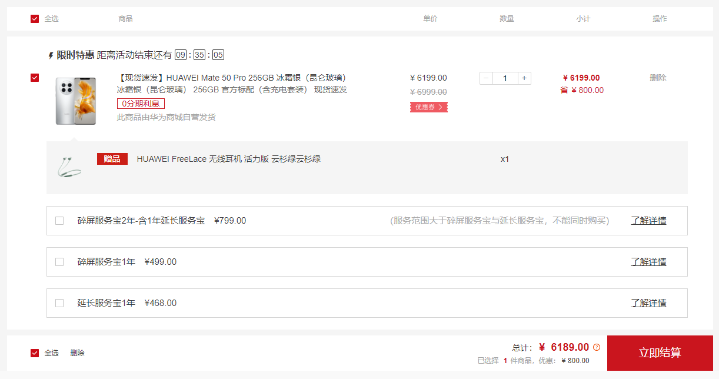Image resolution: width=719 pixels, height=379 pixels.
Task: Click the 0分期利息 installment tag
Action: click(141, 104)
